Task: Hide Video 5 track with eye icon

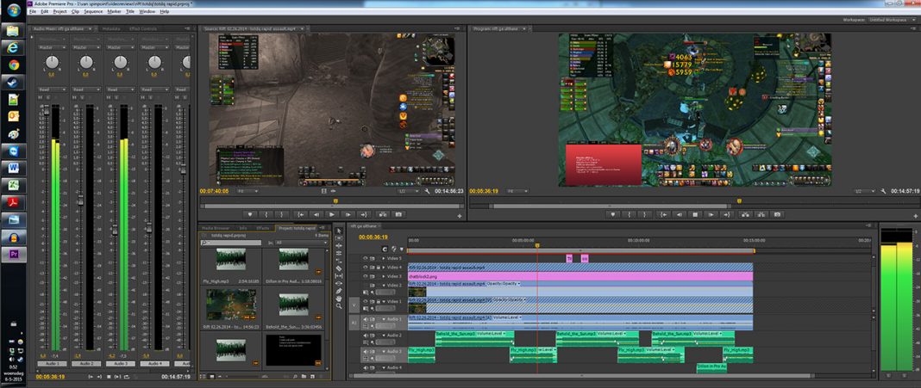Action: (366, 258)
